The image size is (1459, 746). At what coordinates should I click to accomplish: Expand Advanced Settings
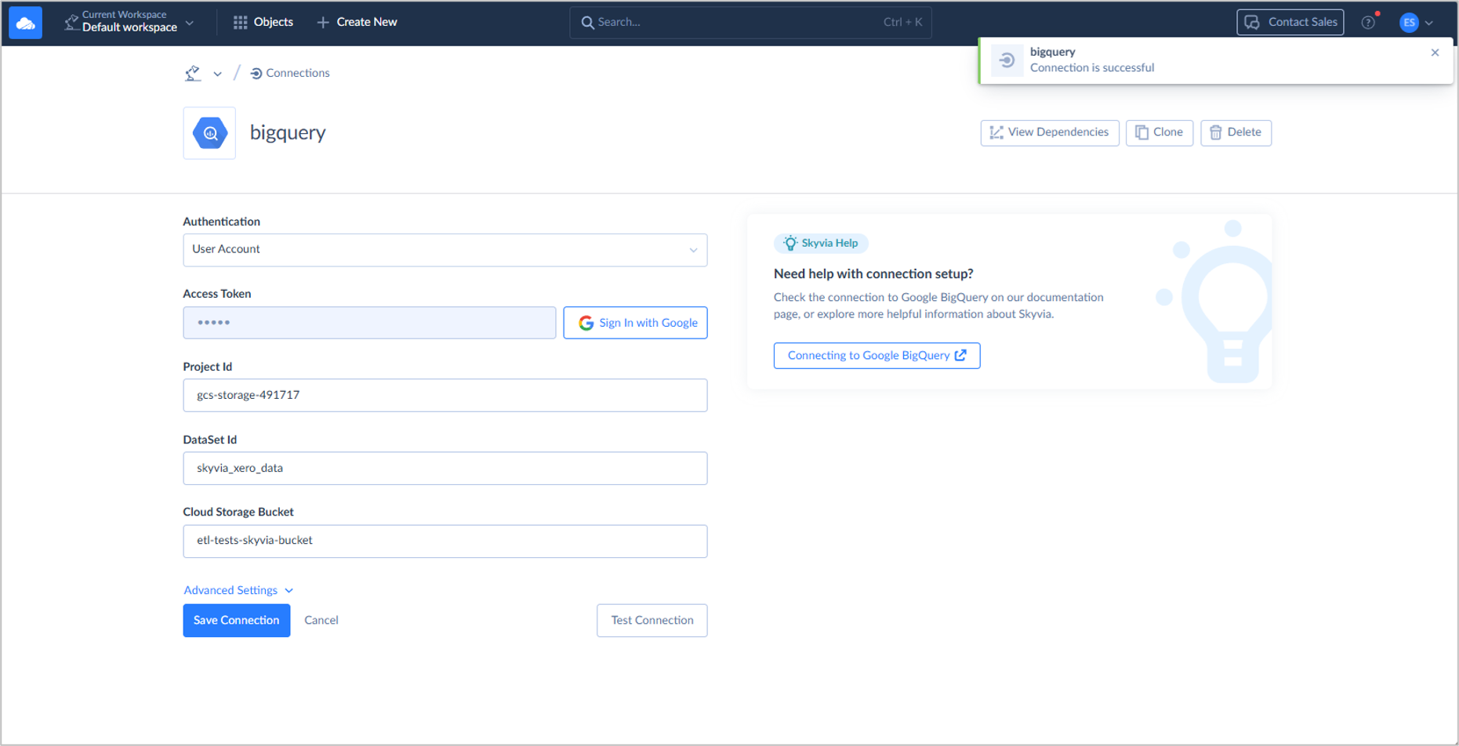(x=238, y=590)
